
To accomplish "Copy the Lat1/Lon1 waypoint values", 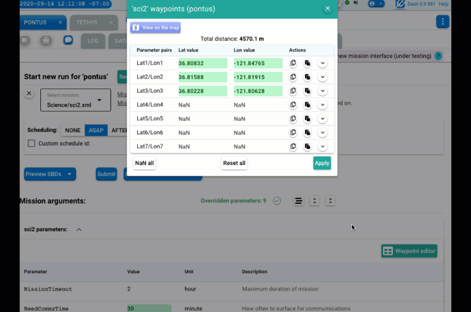I will (x=293, y=63).
